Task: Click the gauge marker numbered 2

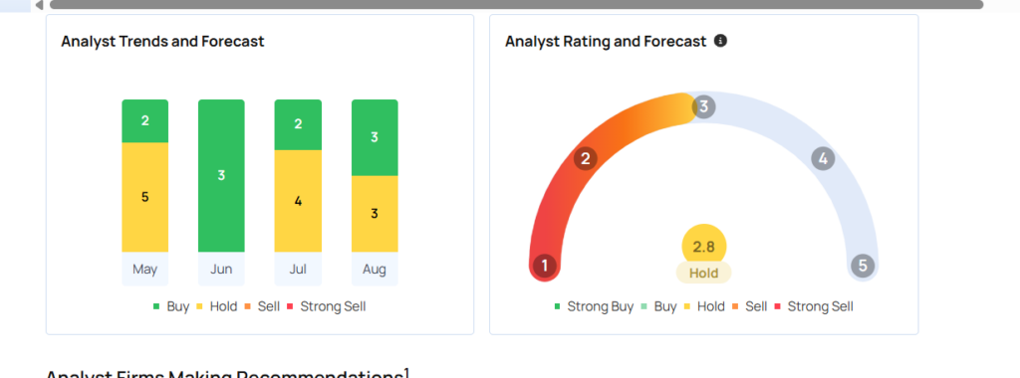Action: tap(586, 158)
